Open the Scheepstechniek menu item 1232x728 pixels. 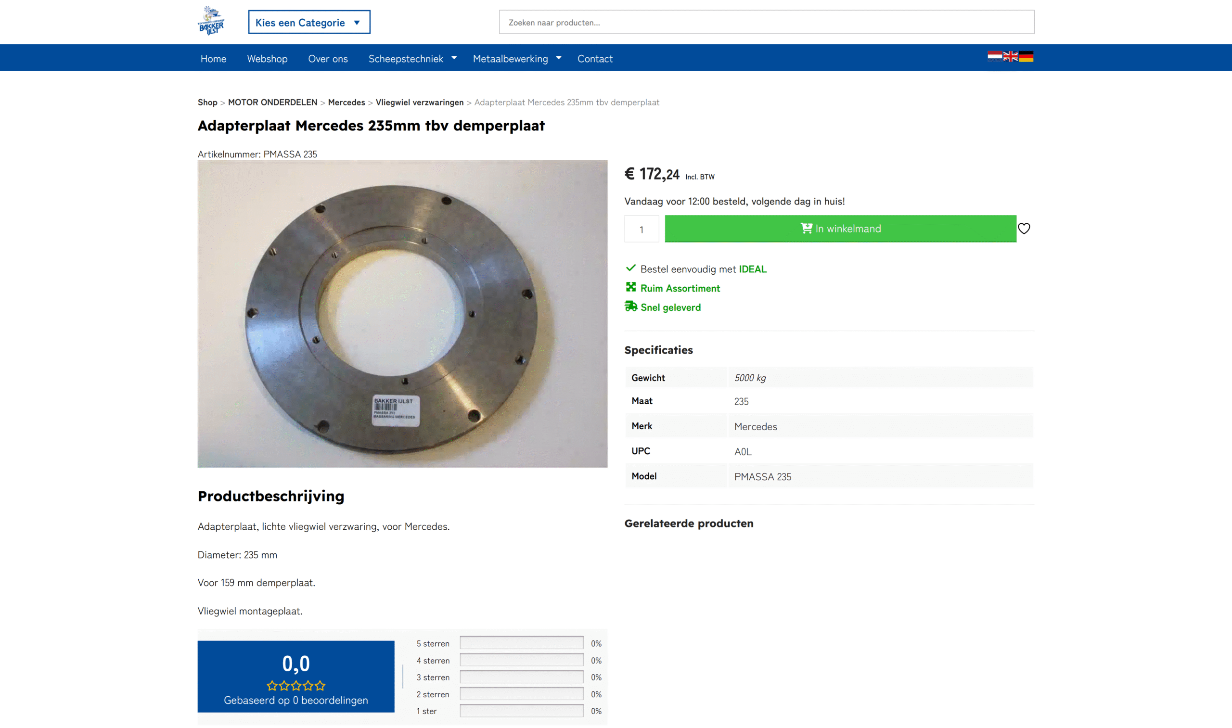point(406,58)
